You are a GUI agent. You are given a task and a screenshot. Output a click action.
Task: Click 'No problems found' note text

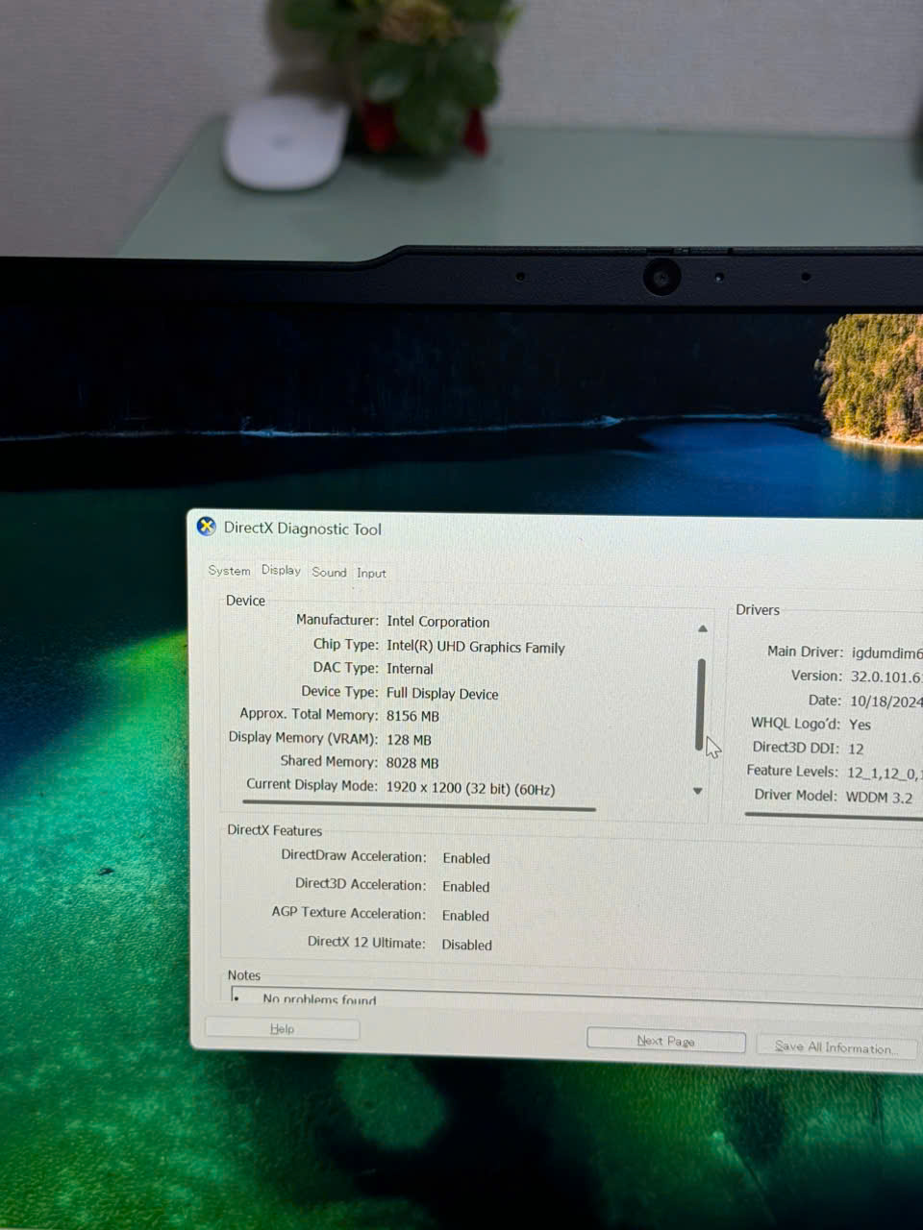(319, 999)
